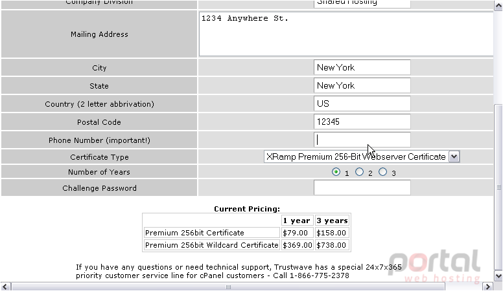Screen dimensions: 503x291
Task: Click the $158.00 price cell
Action: point(332,233)
